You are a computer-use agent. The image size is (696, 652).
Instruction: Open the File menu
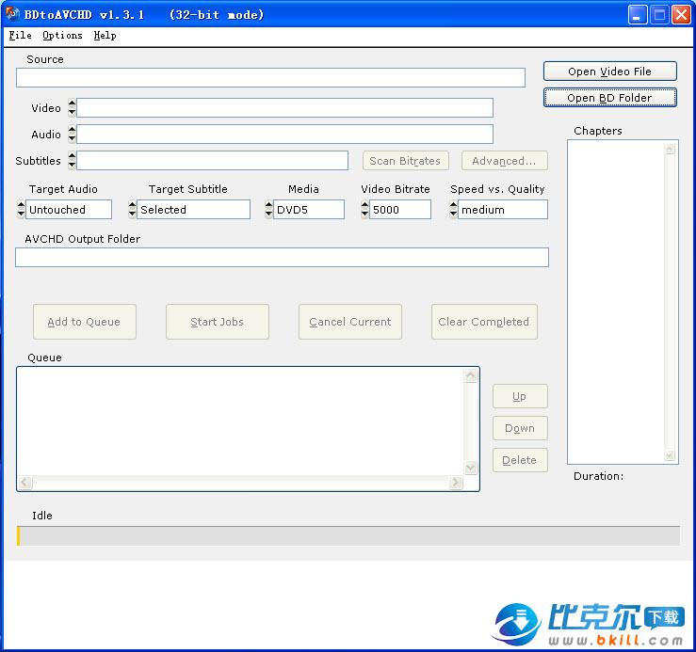point(20,35)
